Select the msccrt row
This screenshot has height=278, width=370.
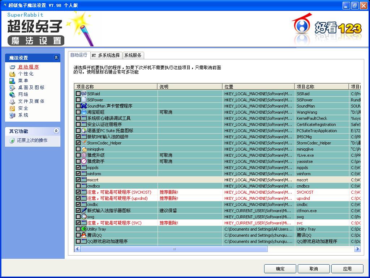pyautogui.click(x=217, y=180)
